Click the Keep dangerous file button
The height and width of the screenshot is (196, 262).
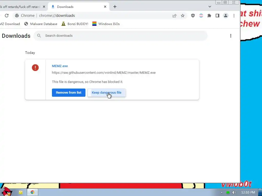click(x=106, y=92)
